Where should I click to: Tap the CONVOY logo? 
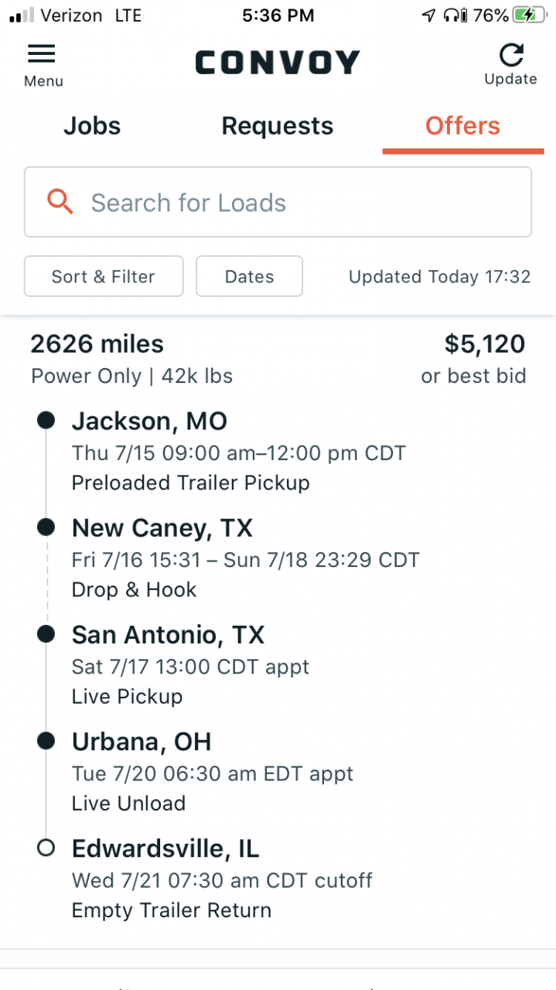pos(278,63)
